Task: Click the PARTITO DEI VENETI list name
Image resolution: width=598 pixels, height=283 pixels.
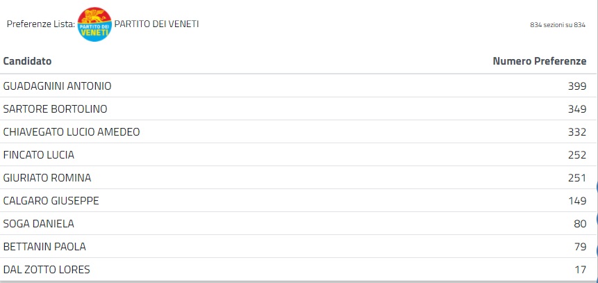Action: (x=156, y=24)
